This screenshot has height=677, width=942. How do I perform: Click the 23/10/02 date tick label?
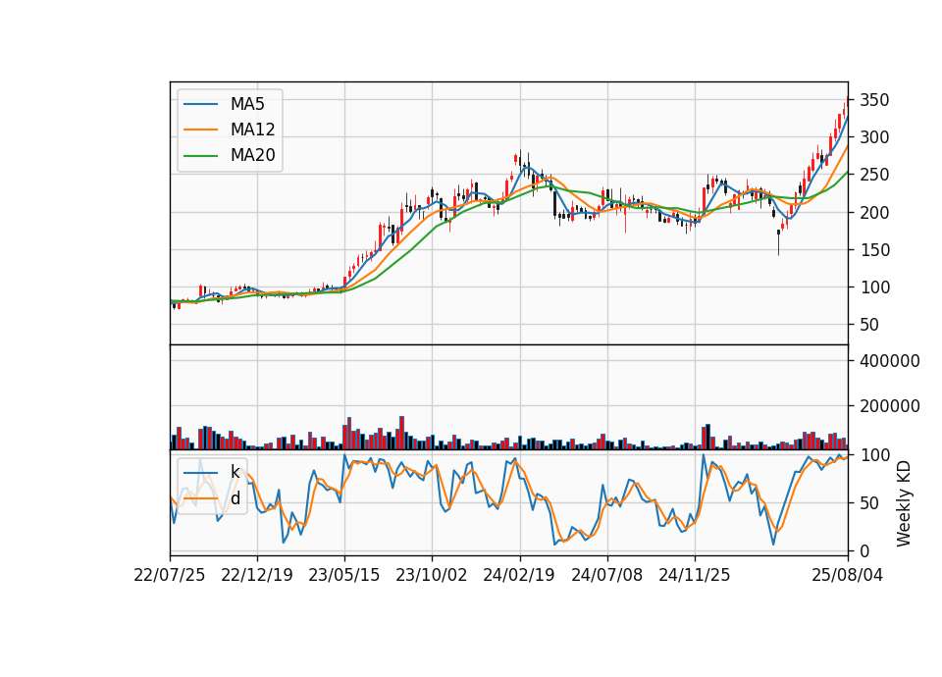click(x=432, y=575)
